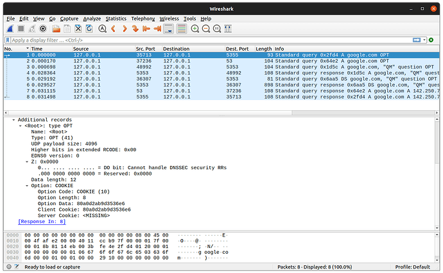Select the EDNS0 version: 0 line
The image size is (443, 273).
55,156
